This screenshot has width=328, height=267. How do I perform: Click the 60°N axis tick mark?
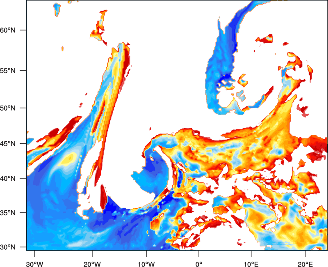(23, 30)
